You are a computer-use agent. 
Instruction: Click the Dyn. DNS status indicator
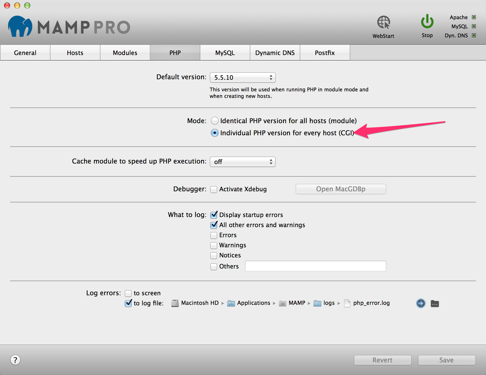(x=474, y=35)
